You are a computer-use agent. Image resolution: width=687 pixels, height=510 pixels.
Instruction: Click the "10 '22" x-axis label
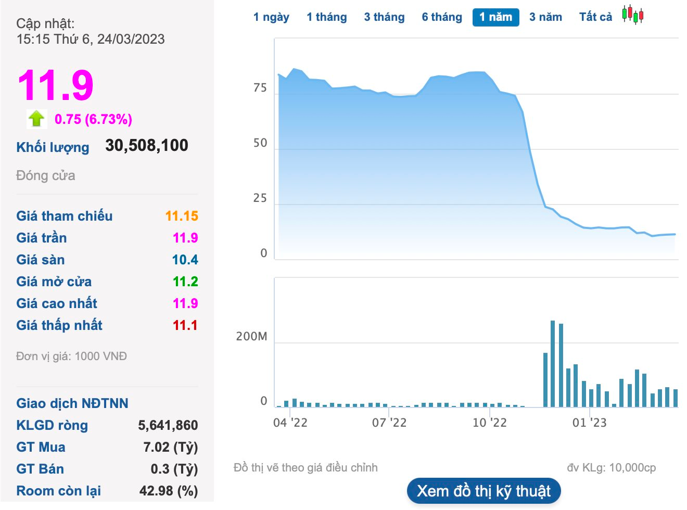point(489,423)
